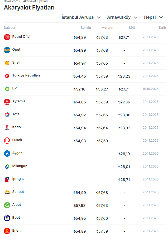Screen dimensions: 168x234
Task: Open the İstanbul Avrupa city dropdown
Action: (x=81, y=17)
